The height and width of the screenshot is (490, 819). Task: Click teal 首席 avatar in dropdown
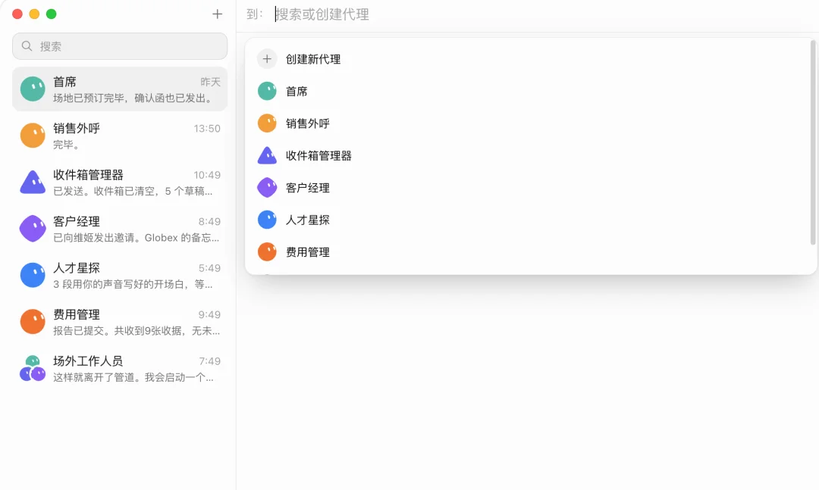[267, 92]
